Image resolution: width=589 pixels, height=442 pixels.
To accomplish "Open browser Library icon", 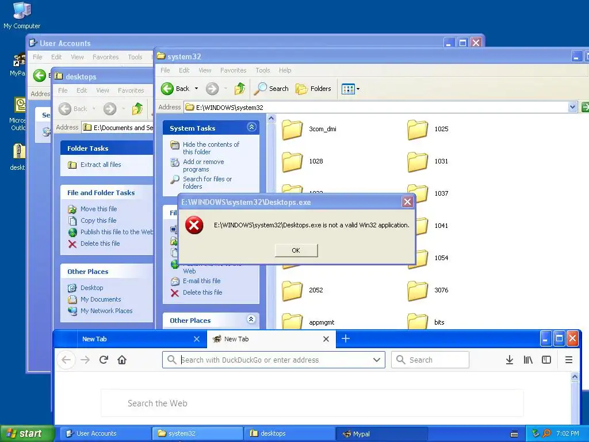I will 528,360.
